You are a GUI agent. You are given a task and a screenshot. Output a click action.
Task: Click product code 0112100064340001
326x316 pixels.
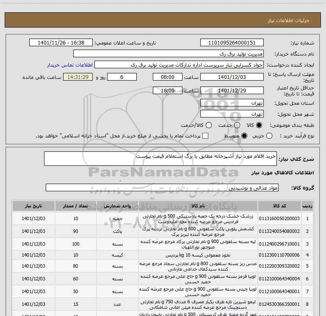[x=279, y=291]
